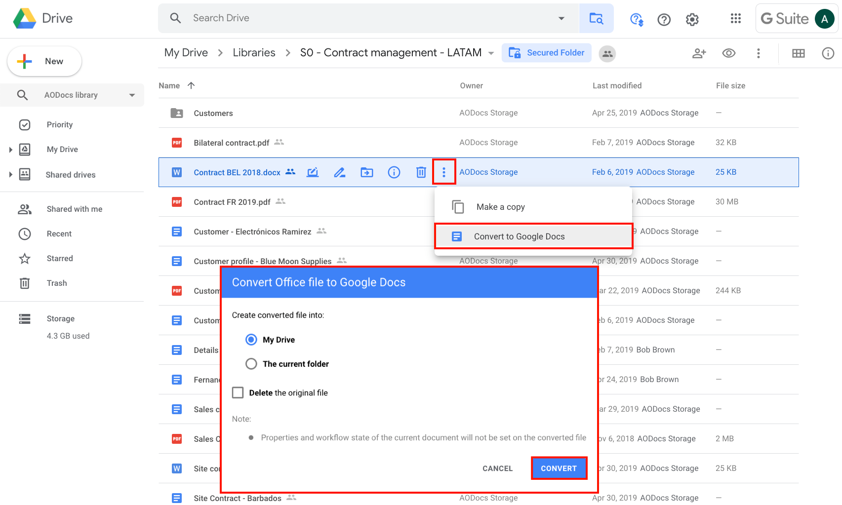
Task: Open the AODocs help assistant icon
Action: pyautogui.click(x=637, y=19)
